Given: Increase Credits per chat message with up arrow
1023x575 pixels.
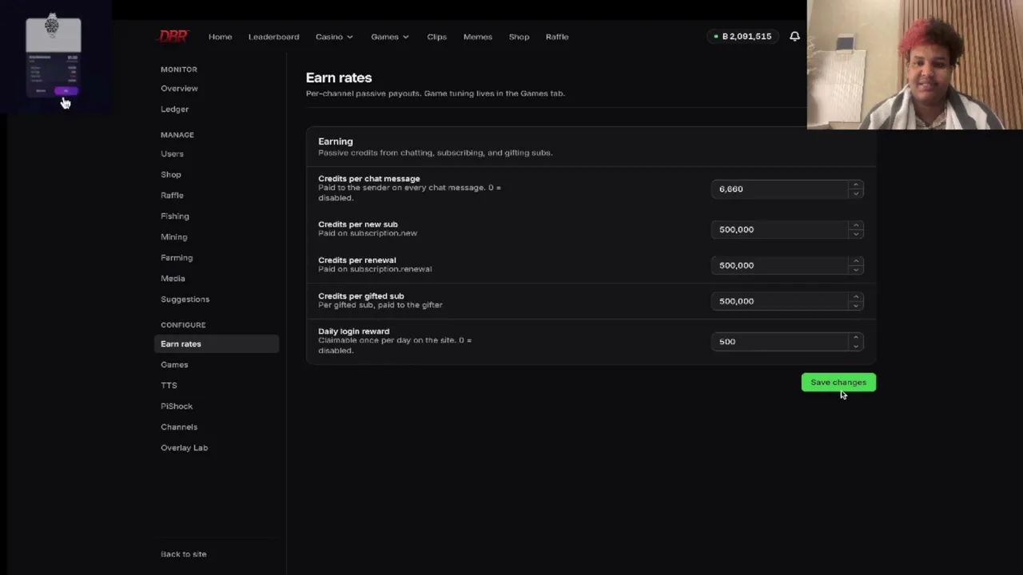Looking at the screenshot, I should [x=856, y=184].
